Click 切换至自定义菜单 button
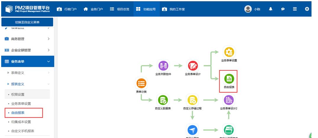Image resolution: width=318 pixels, height=138 pixels. [x=27, y=22]
